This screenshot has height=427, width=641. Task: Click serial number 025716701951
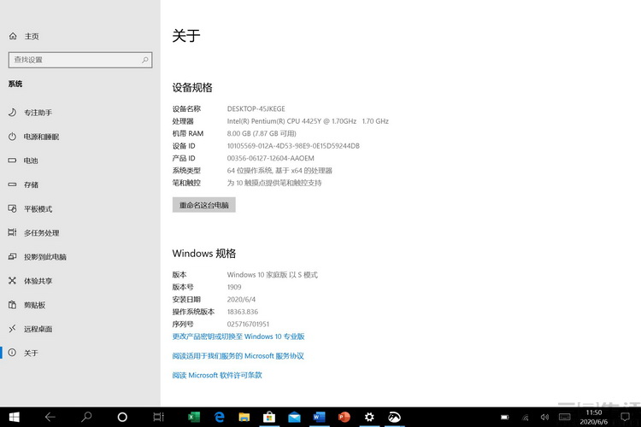[248, 324]
